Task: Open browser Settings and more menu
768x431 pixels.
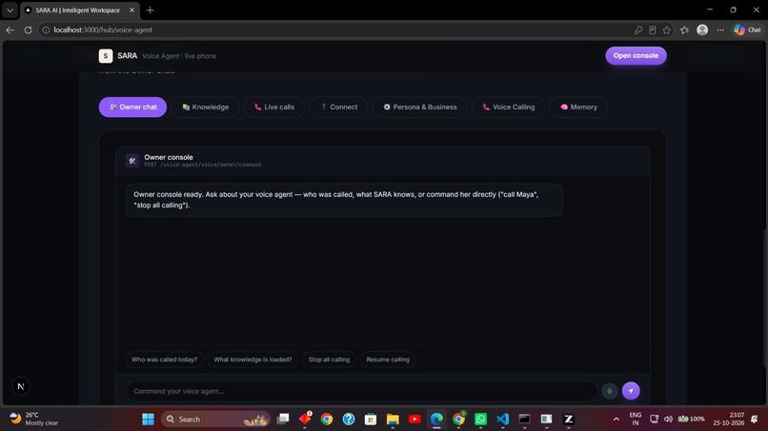Action: click(720, 29)
